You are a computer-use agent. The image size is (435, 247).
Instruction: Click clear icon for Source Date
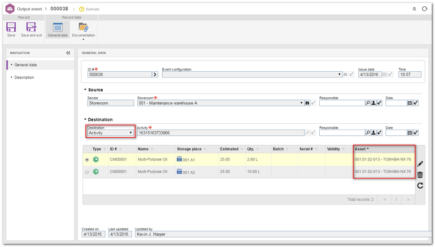tap(416, 103)
